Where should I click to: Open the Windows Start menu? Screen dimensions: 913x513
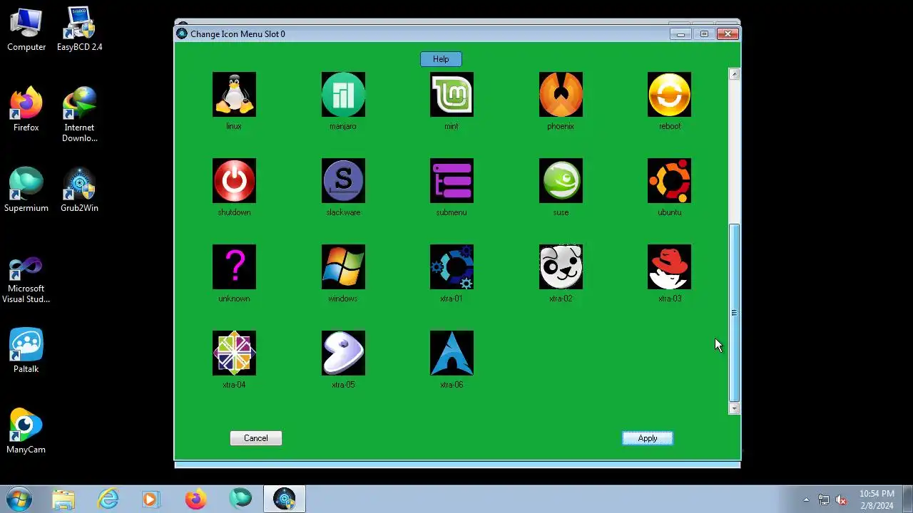[x=19, y=499]
